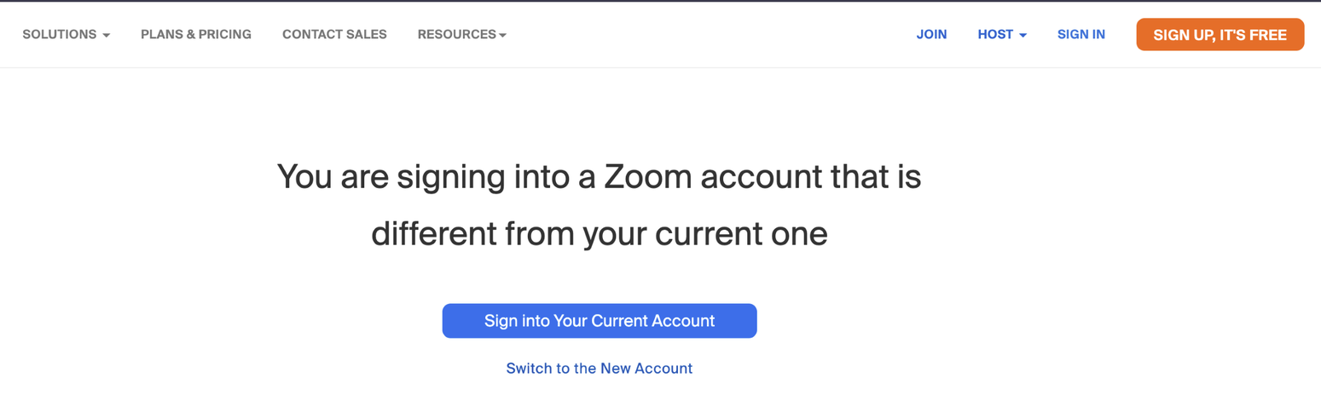
Task: Choose Switch to the New Account
Action: pyautogui.click(x=599, y=369)
